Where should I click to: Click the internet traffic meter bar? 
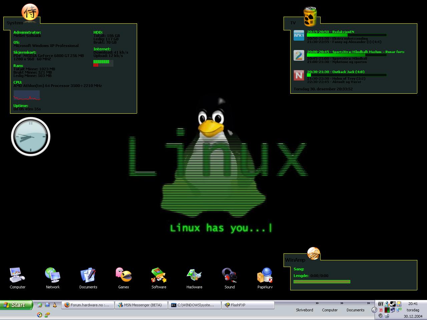pos(103,63)
